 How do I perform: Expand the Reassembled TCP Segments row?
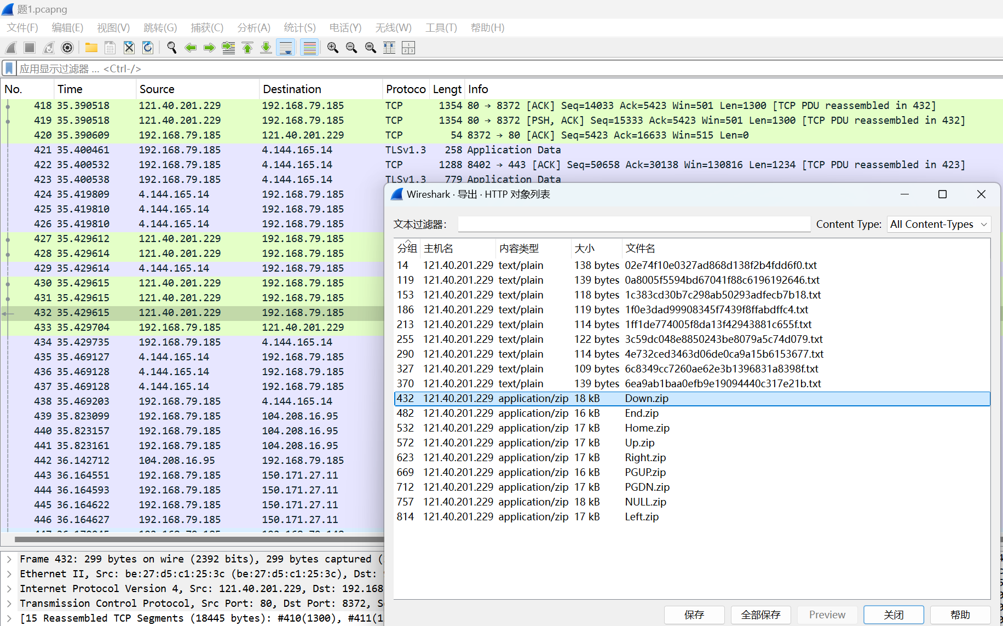coord(9,618)
